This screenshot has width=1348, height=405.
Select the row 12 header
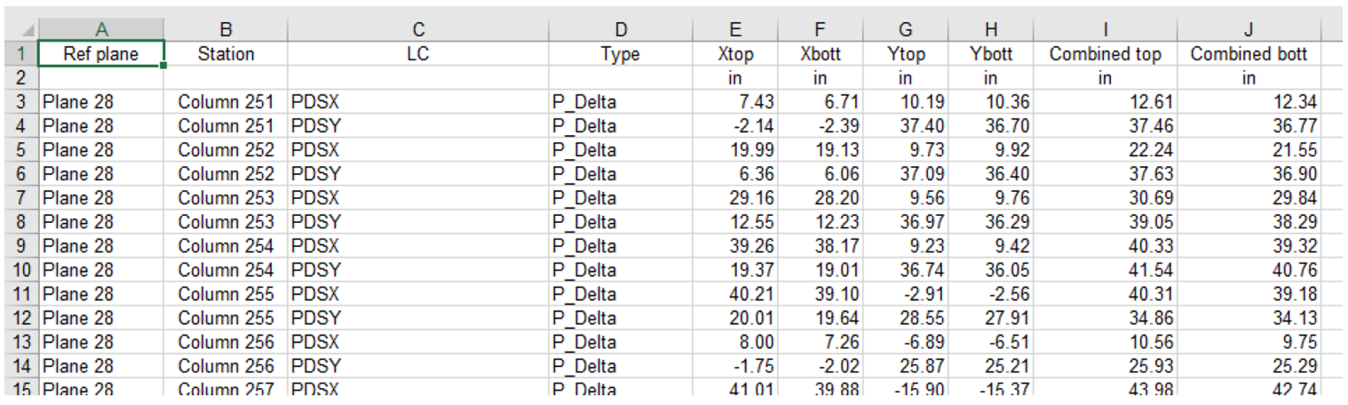(x=19, y=318)
